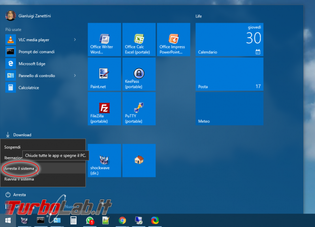Image resolution: width=315 pixels, height=227 pixels.
Task: Open the Calendario live tile
Action: pyautogui.click(x=229, y=39)
